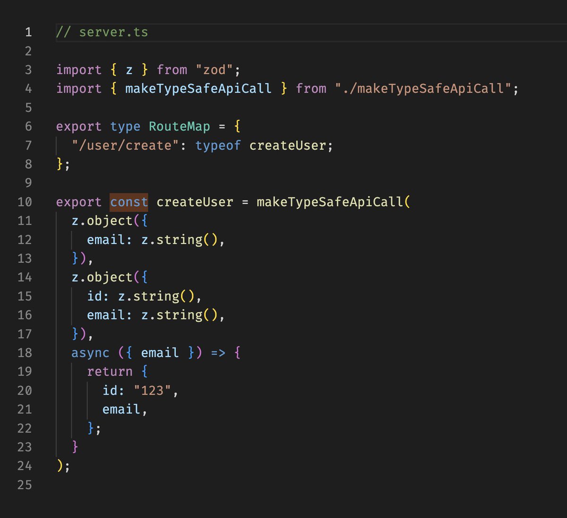Click the closing ); on line 24
The height and width of the screenshot is (518, 567).
pyautogui.click(x=63, y=466)
